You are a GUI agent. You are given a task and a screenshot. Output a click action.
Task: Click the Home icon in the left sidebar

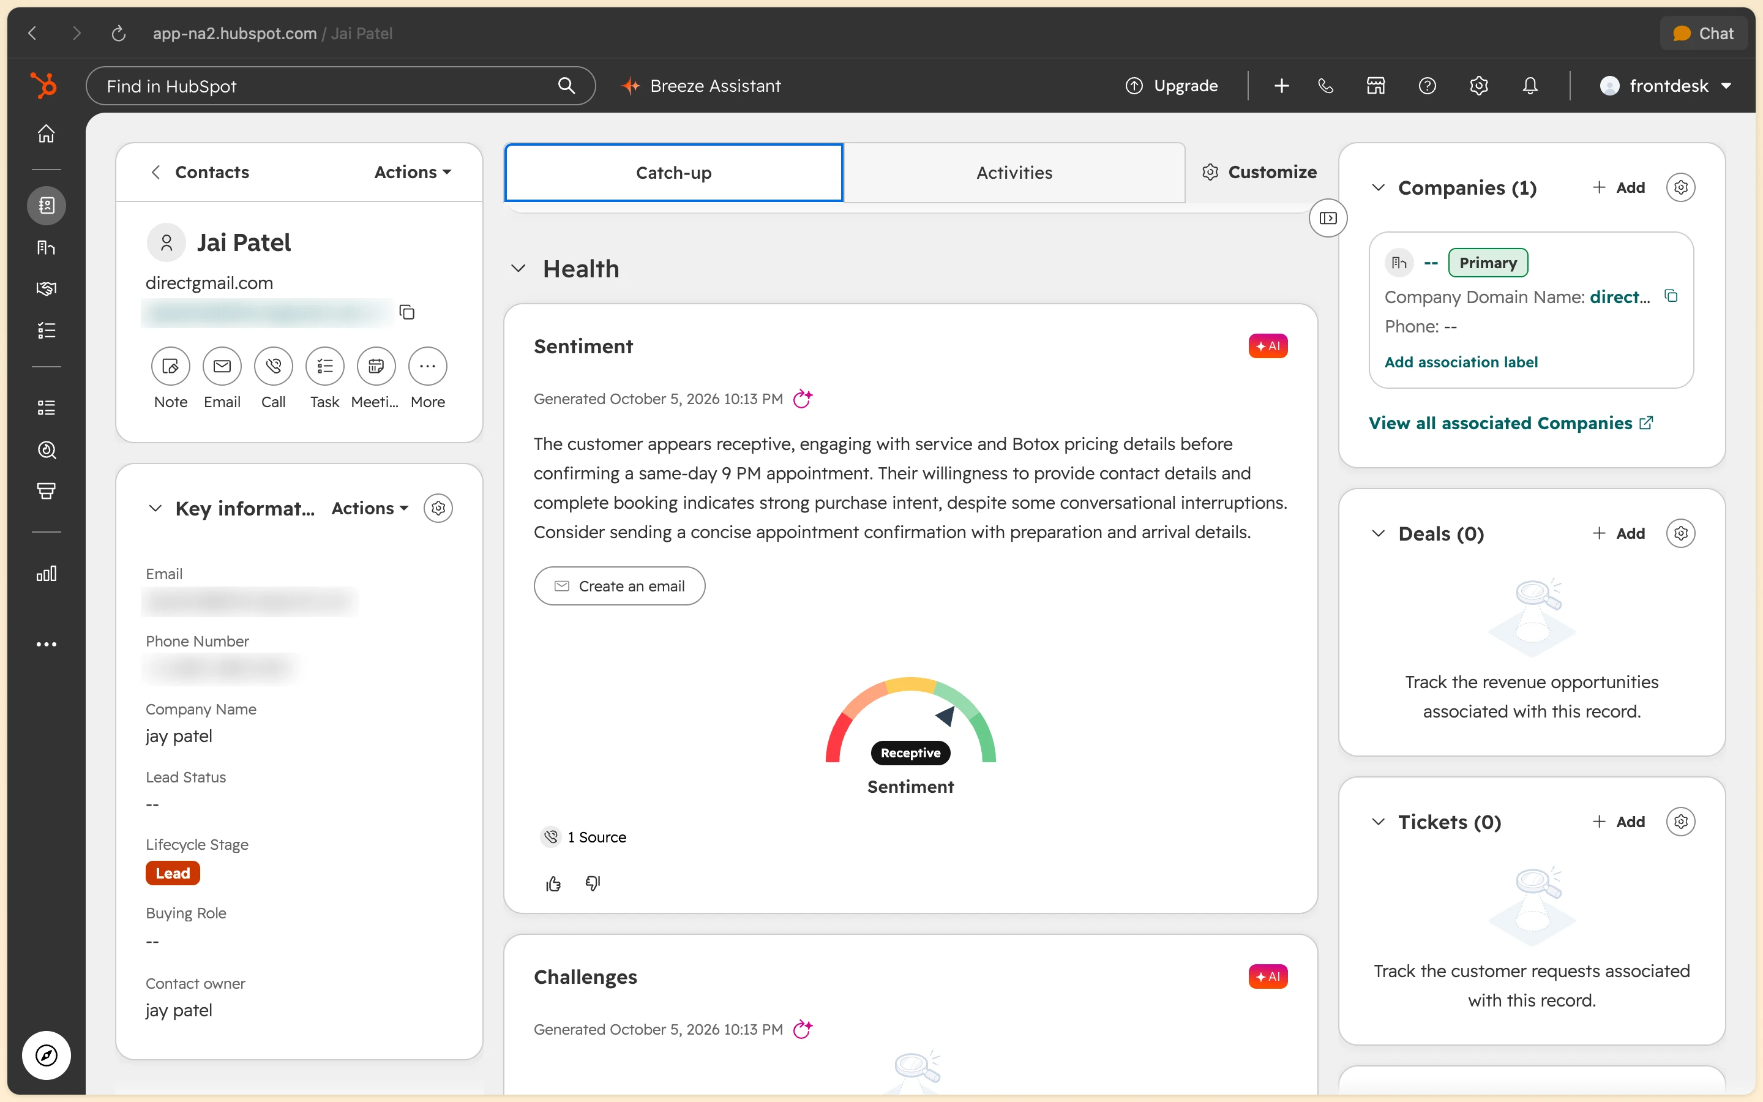[x=46, y=134]
